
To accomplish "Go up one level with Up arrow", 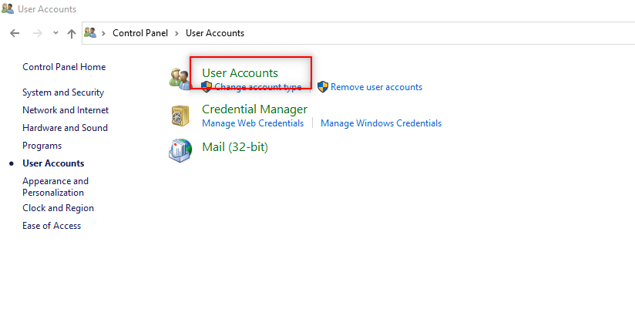I will pos(72,34).
